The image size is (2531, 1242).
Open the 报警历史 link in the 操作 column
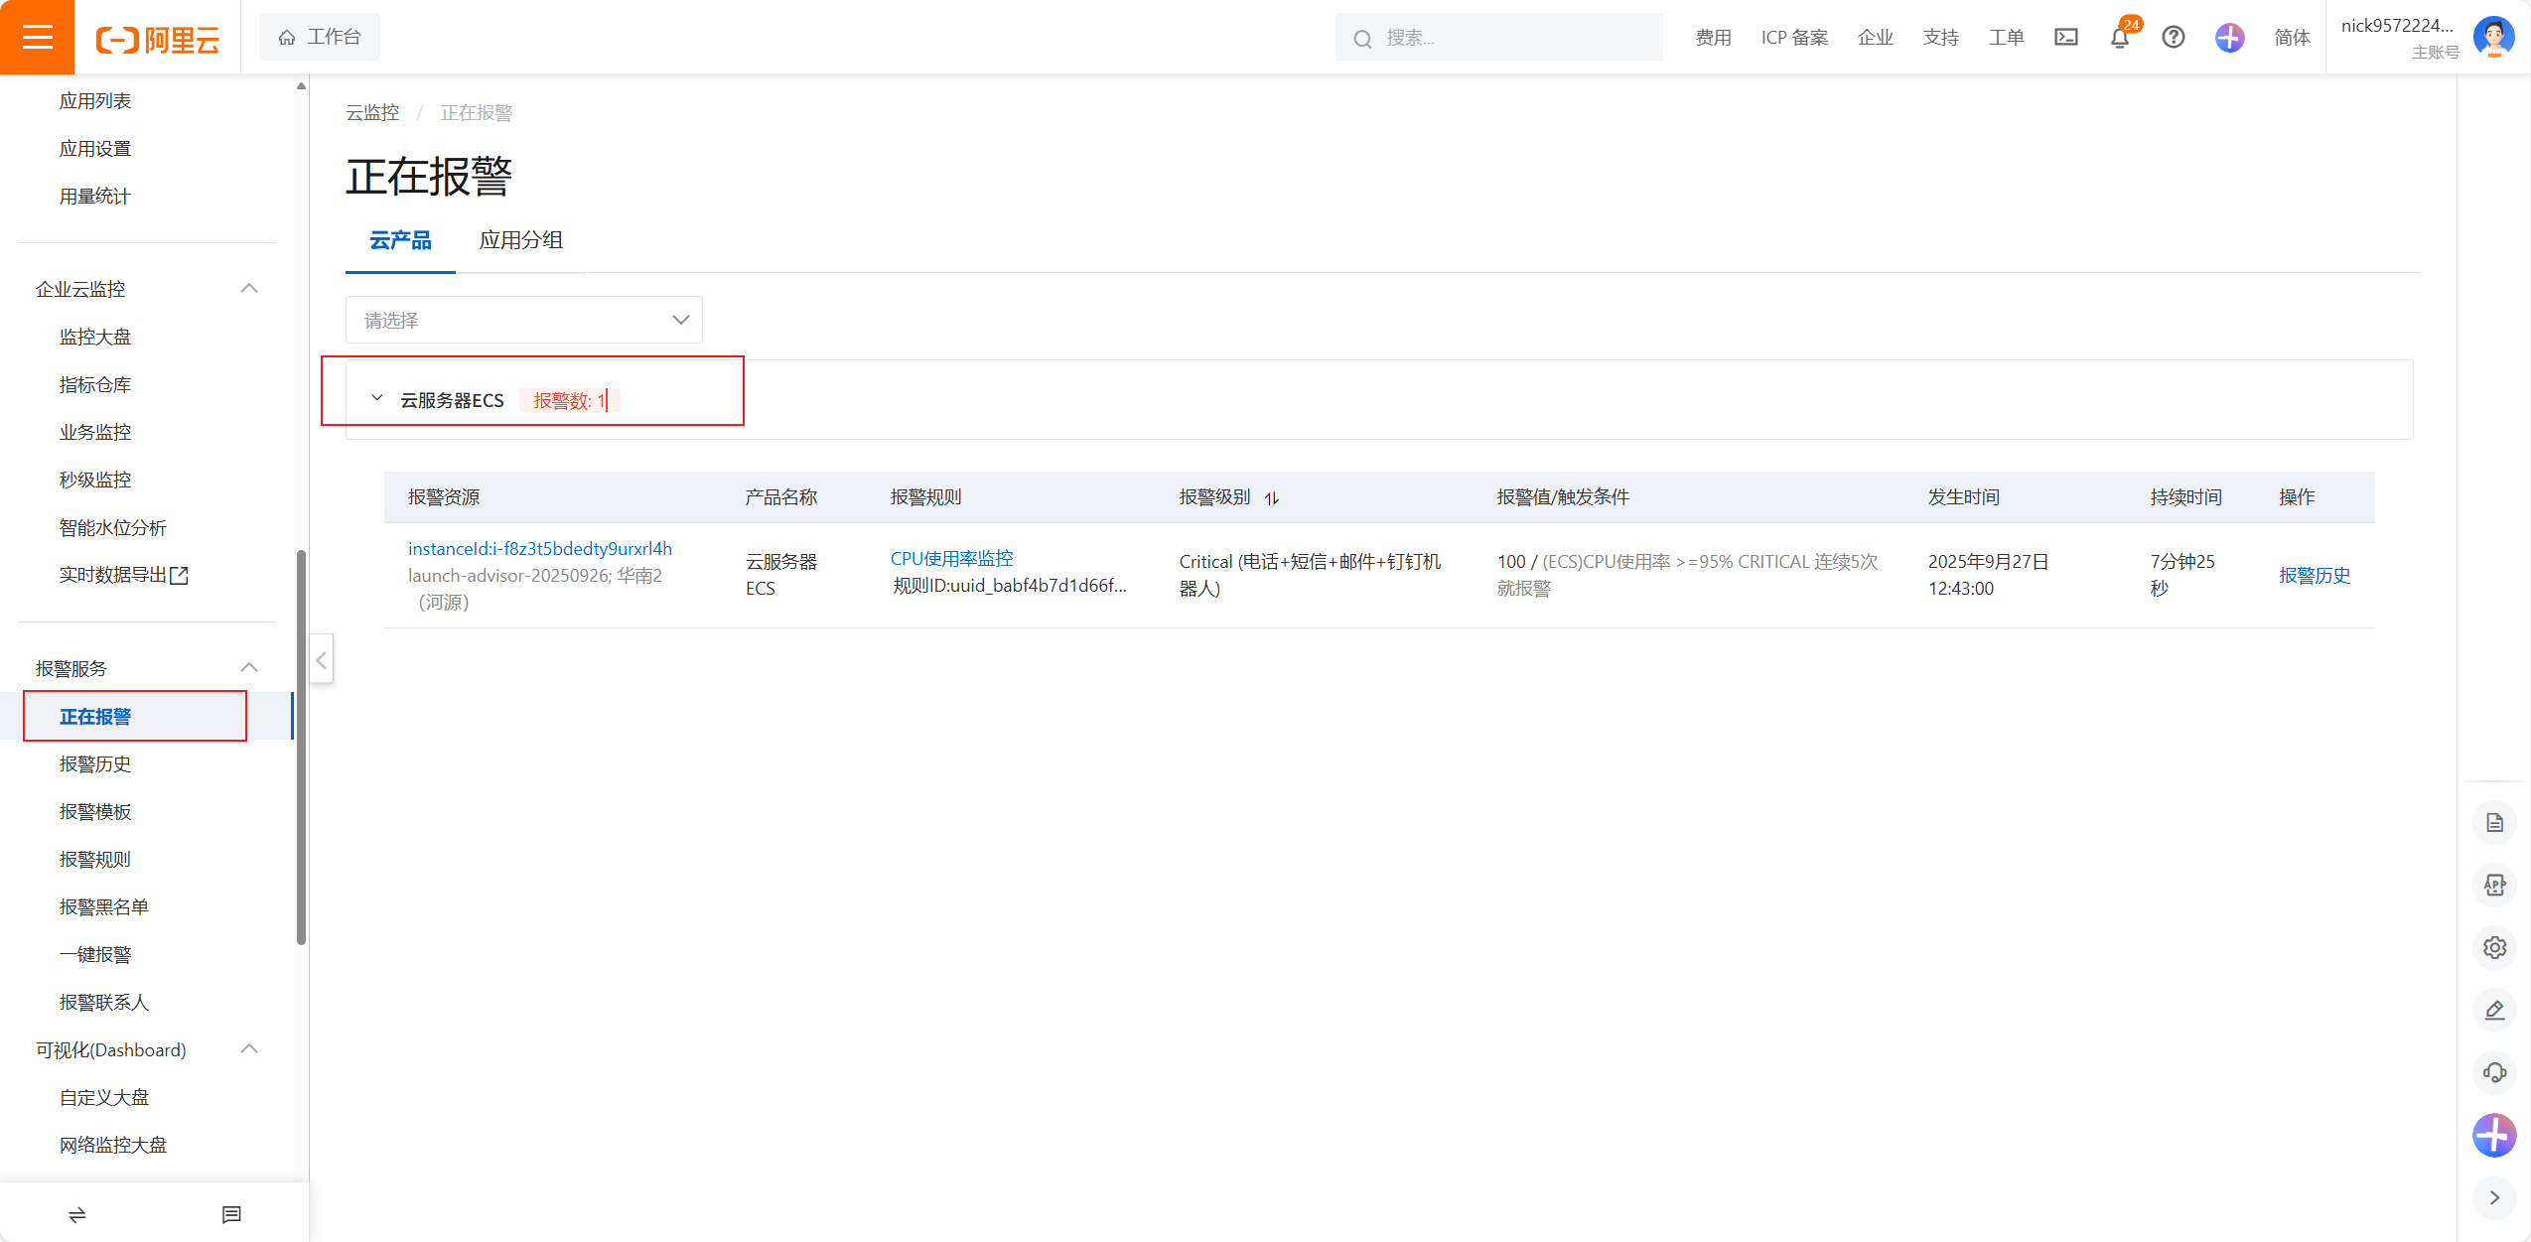pyautogui.click(x=2314, y=575)
